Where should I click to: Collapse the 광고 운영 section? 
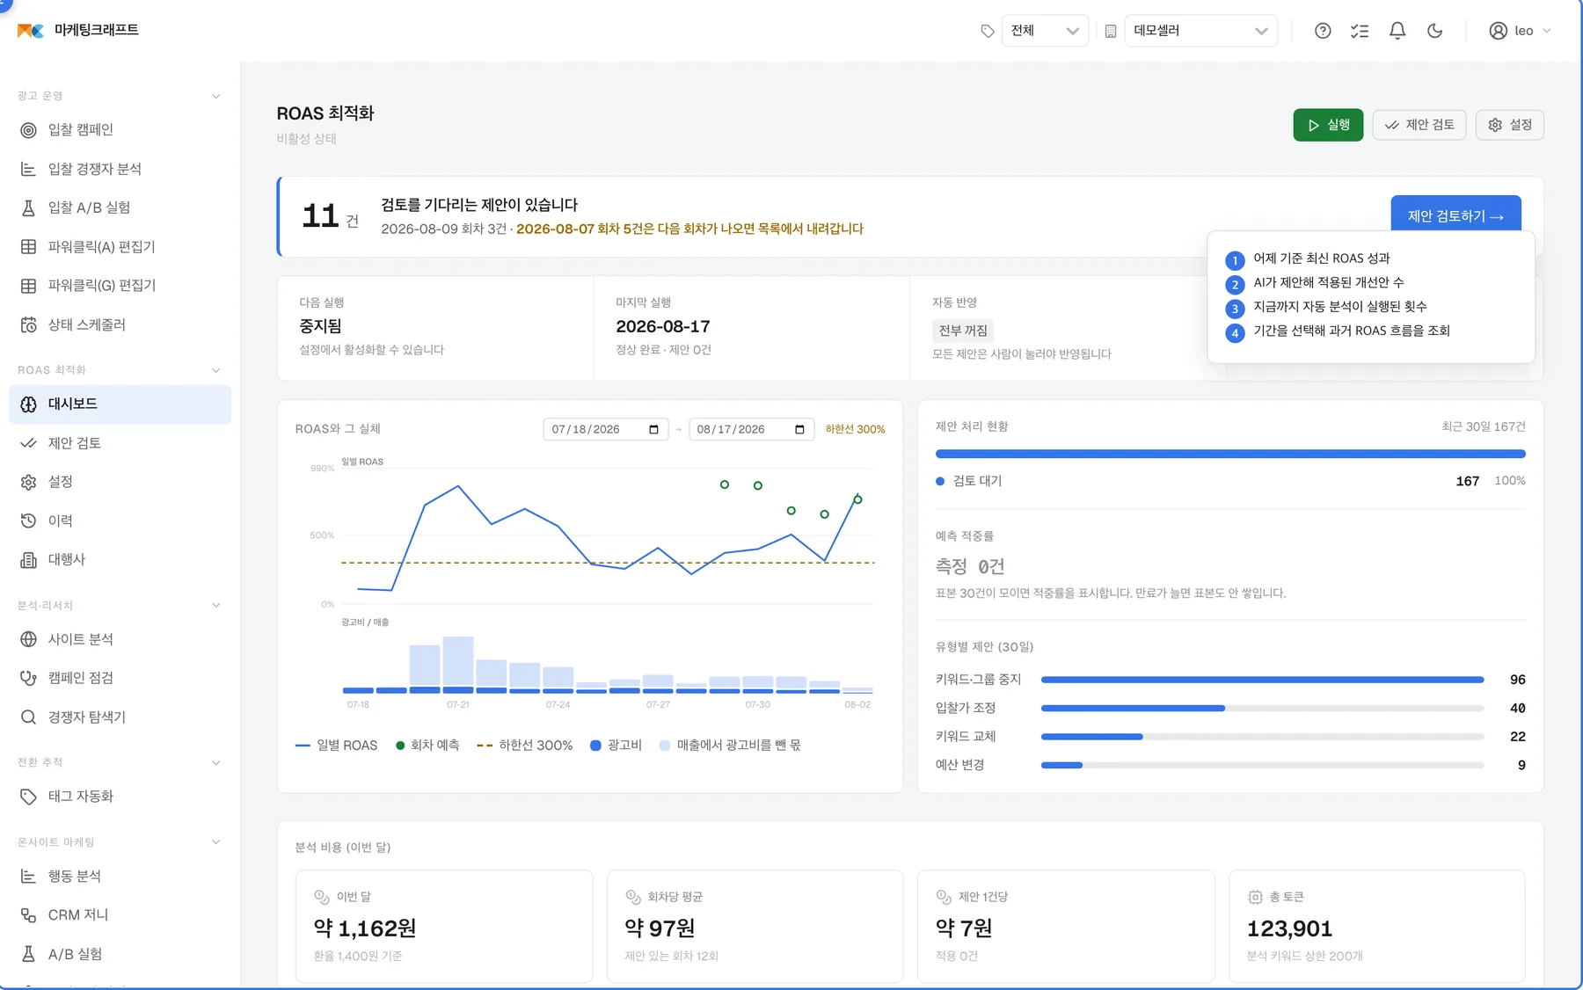pyautogui.click(x=215, y=96)
